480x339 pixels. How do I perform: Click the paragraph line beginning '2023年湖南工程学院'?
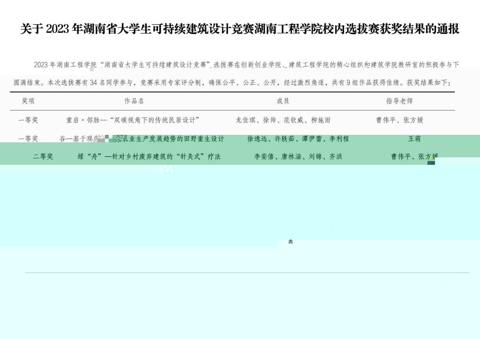[x=247, y=65]
